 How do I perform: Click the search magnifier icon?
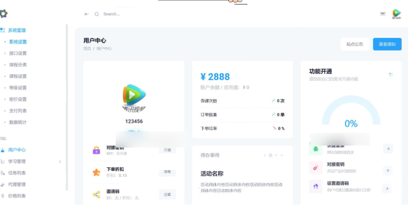(x=97, y=14)
